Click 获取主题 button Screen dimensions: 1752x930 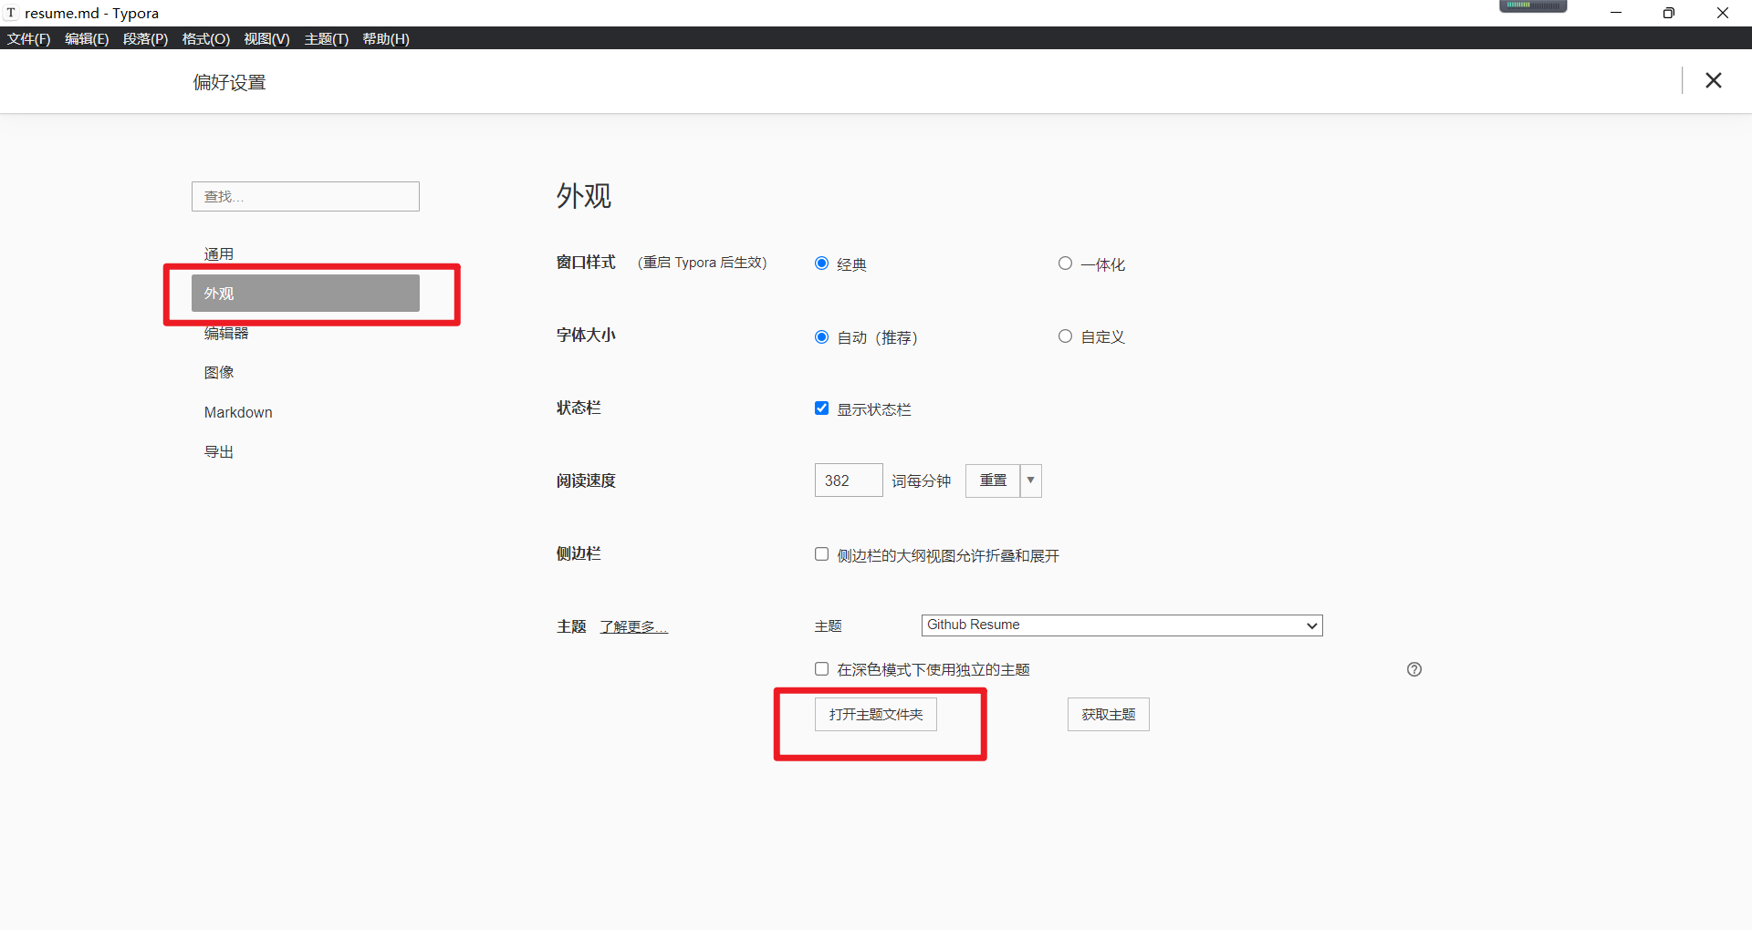coord(1109,715)
